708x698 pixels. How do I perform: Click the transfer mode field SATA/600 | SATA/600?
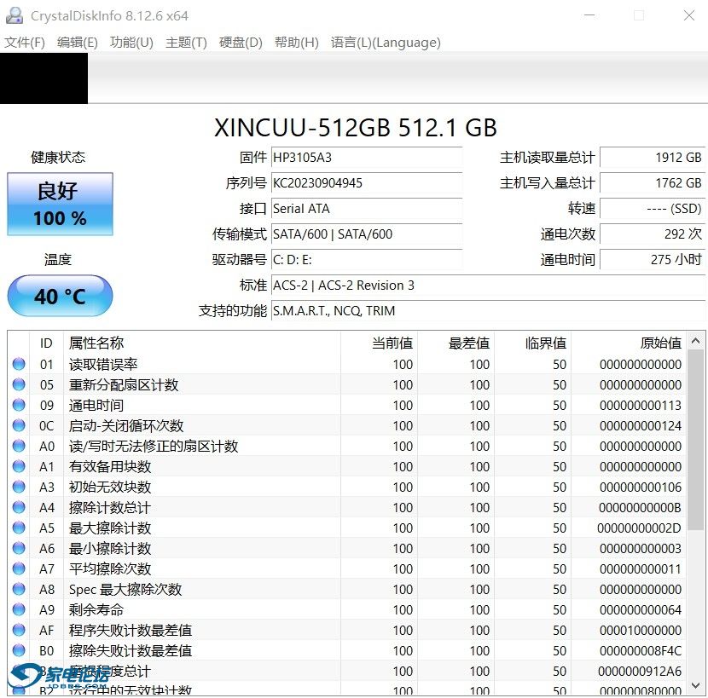[367, 234]
